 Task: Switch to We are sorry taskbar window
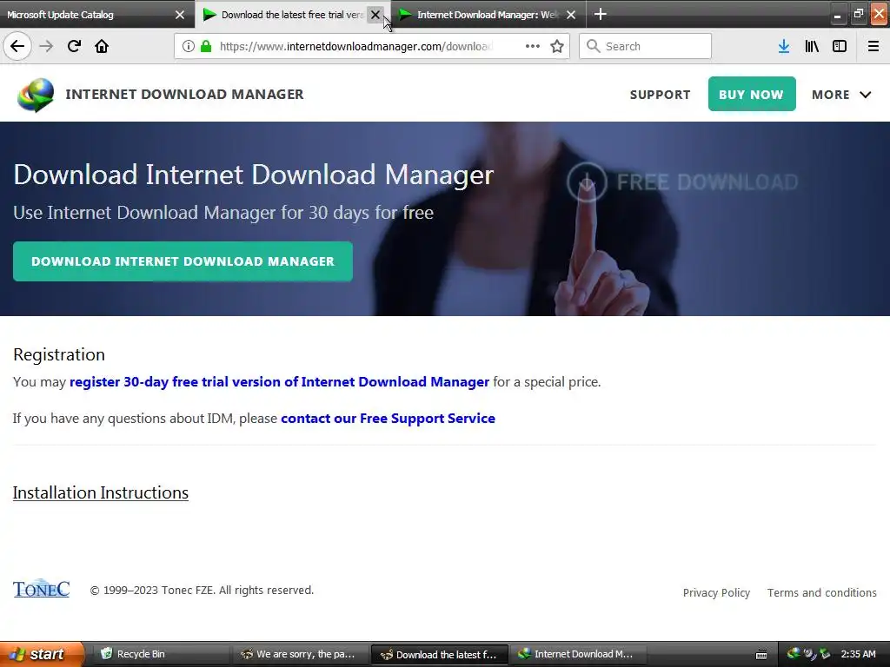[300, 654]
